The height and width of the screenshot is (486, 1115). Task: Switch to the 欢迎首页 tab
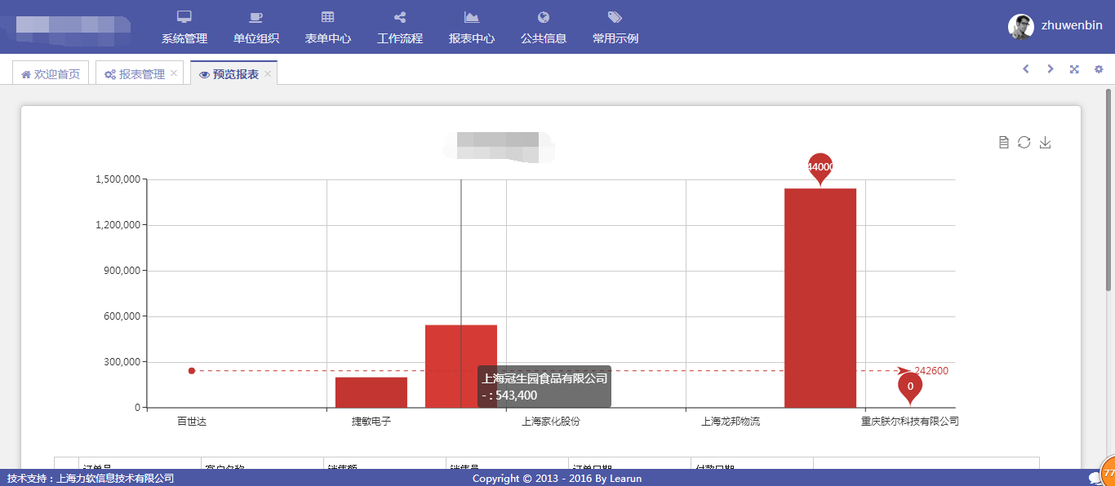[x=51, y=73]
